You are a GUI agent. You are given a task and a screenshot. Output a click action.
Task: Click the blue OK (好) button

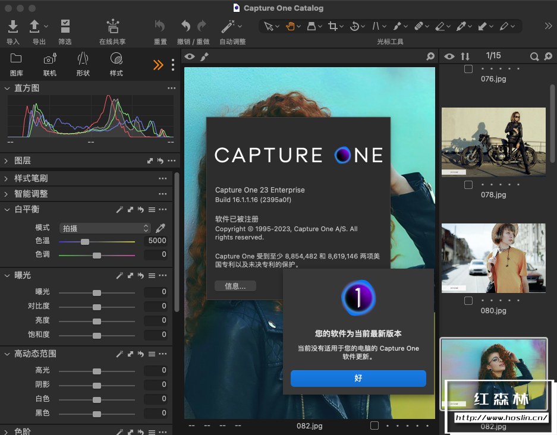[x=358, y=378]
